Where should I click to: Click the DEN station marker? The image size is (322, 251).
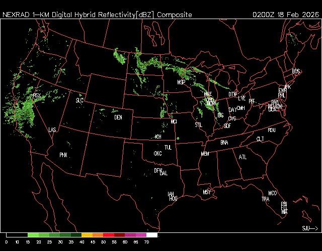pos(118,117)
